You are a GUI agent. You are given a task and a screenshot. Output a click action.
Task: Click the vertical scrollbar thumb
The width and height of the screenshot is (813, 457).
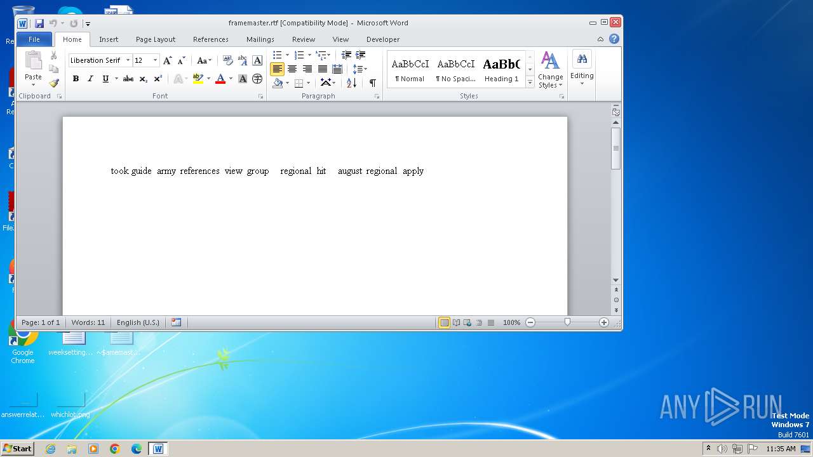click(x=615, y=149)
